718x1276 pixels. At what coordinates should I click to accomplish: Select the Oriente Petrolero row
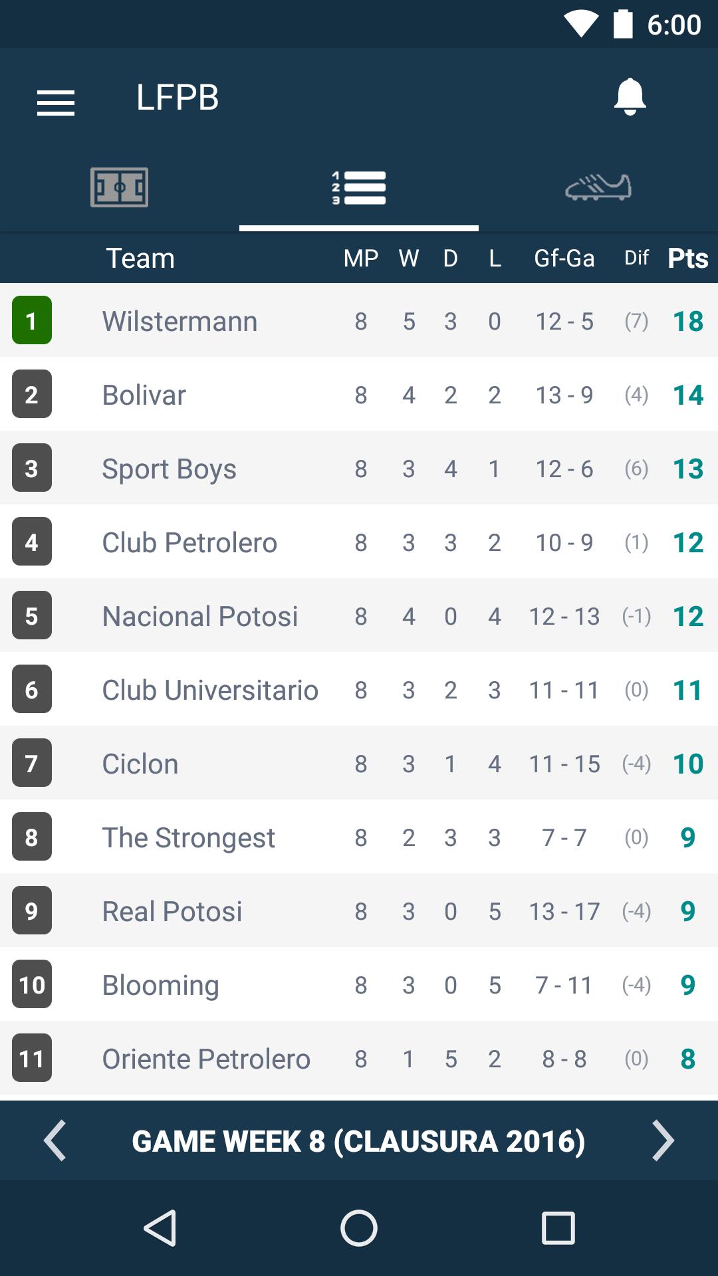(359, 1058)
